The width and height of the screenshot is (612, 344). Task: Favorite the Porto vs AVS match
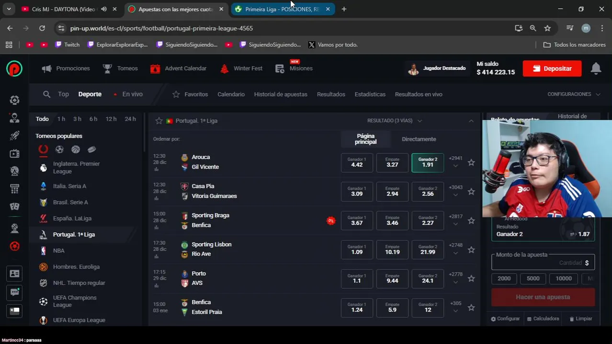tap(471, 279)
